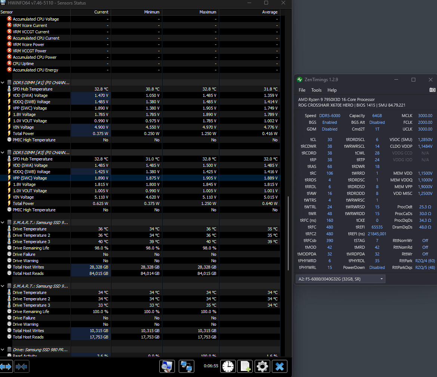The image size is (437, 377).
Task: Click the VSOC (SMU) value 1,2850V
Action: click(425, 140)
